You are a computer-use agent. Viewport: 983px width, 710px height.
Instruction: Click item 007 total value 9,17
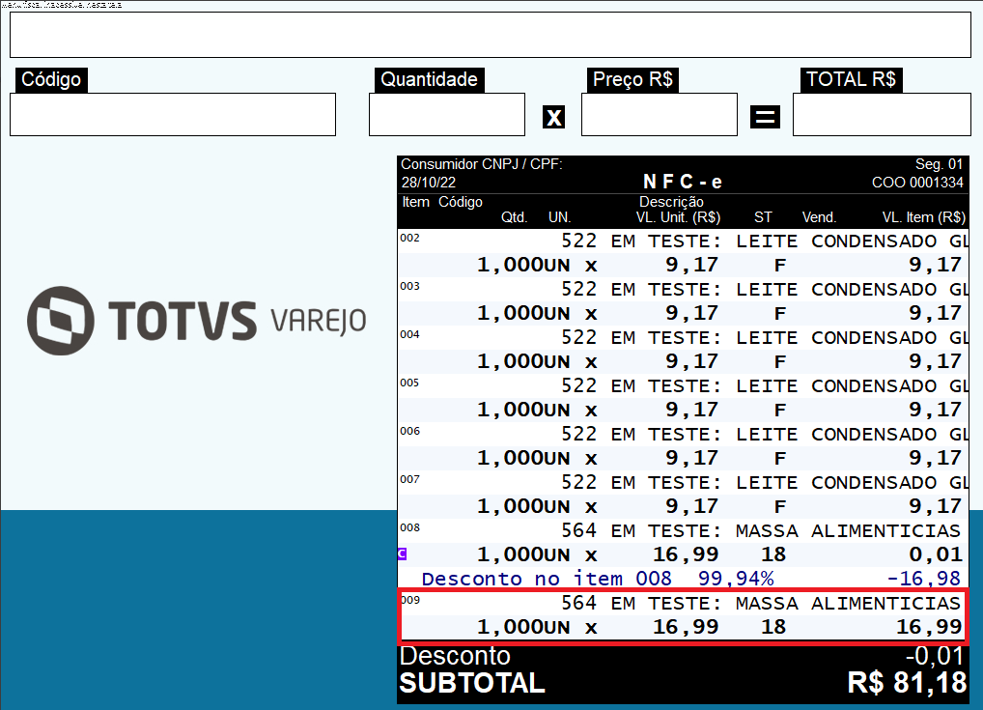pos(936,506)
